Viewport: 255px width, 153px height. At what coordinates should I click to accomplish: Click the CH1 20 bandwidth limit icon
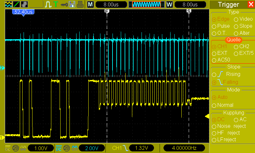pos(16,148)
